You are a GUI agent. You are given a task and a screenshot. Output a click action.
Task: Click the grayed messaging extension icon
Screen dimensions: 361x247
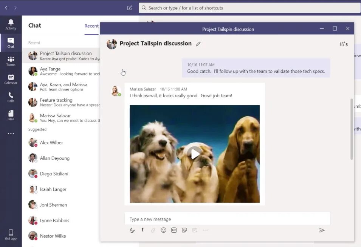[195, 230]
